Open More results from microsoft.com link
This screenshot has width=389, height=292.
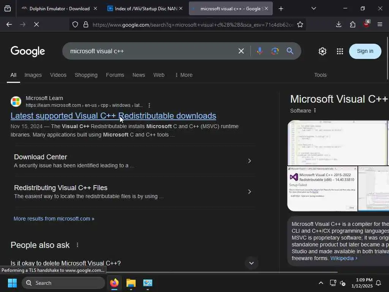(54, 219)
